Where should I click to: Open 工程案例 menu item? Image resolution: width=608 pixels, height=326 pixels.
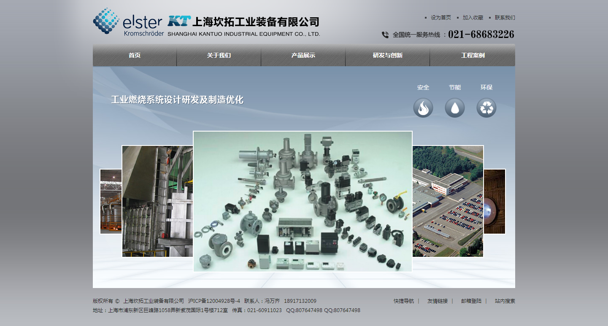coord(473,55)
